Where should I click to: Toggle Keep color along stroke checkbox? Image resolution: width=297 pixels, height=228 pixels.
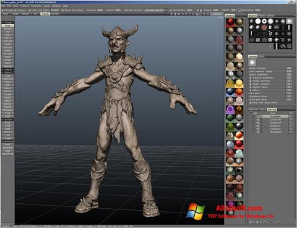[251, 103]
